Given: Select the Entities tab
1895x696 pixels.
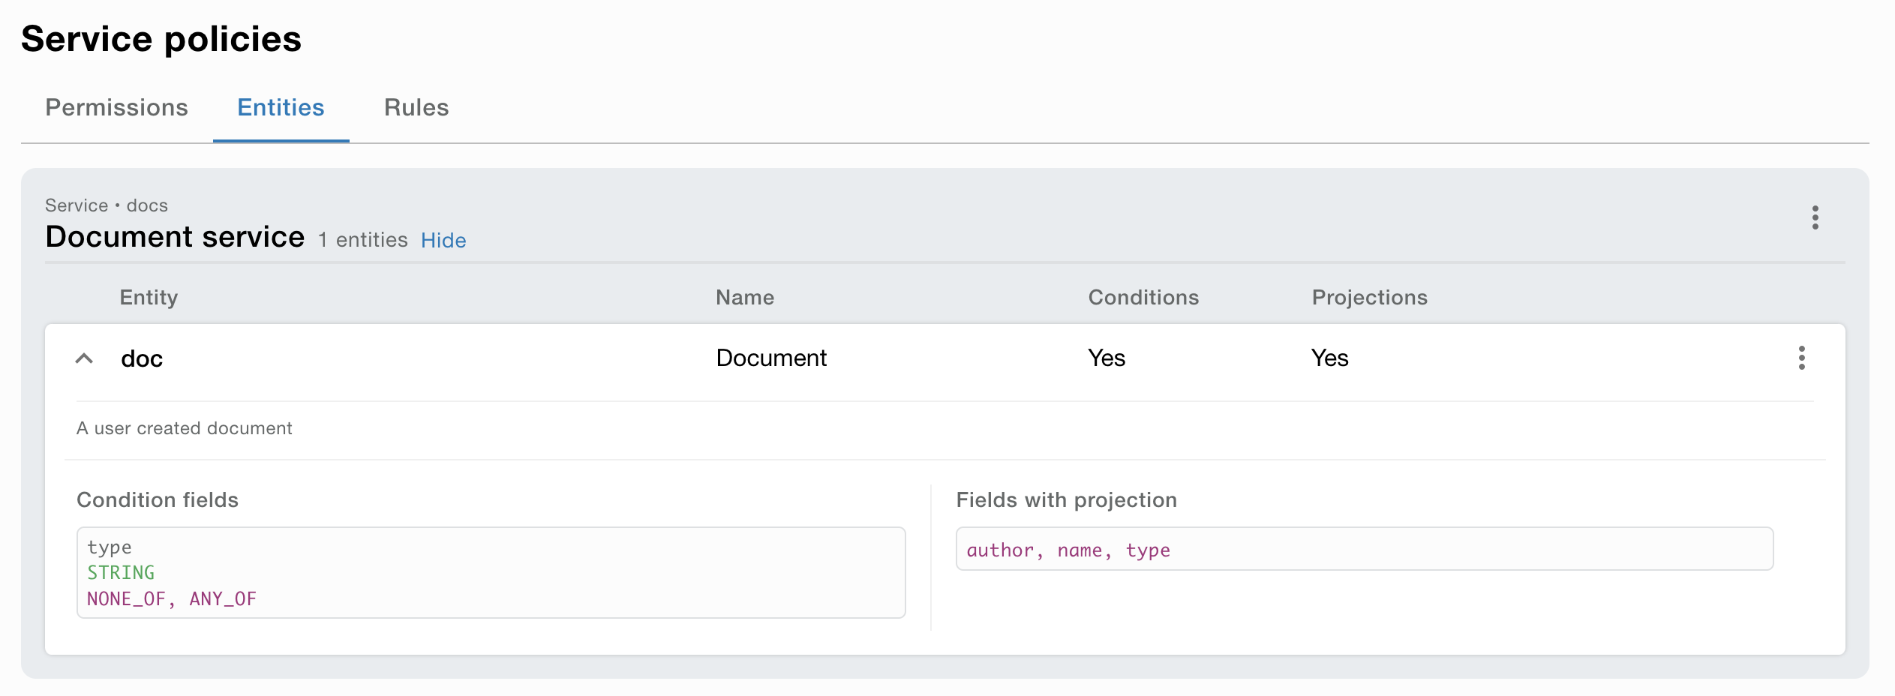Looking at the screenshot, I should 281,108.
